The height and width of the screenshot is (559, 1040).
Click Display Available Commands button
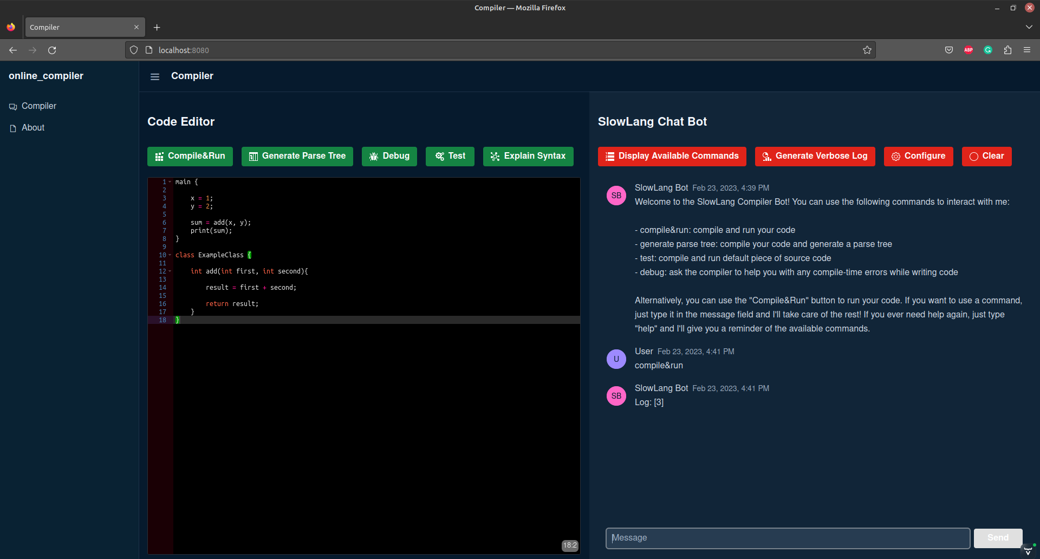pyautogui.click(x=672, y=157)
